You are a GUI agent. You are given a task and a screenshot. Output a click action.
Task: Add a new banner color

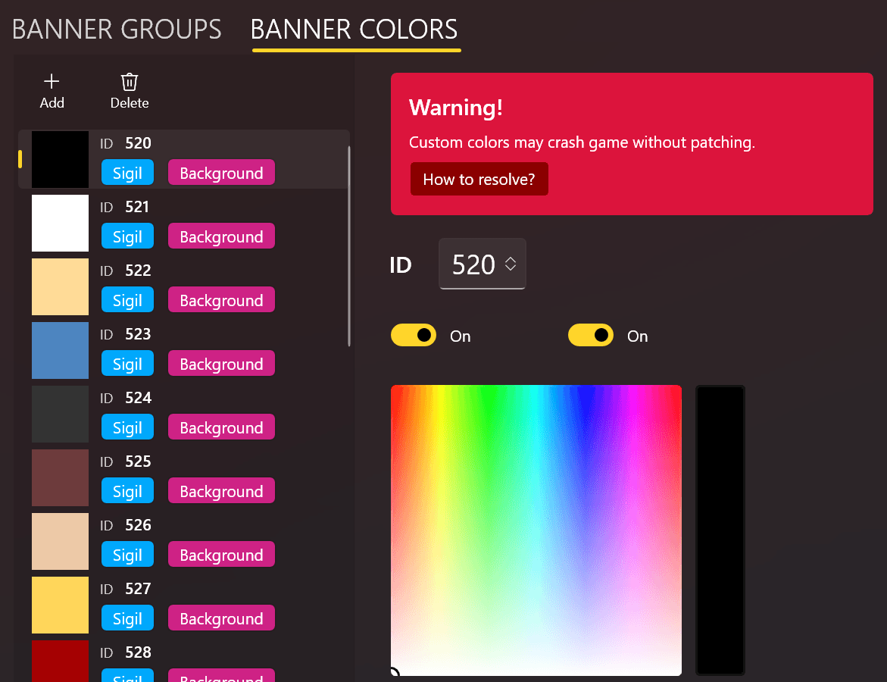tap(52, 89)
